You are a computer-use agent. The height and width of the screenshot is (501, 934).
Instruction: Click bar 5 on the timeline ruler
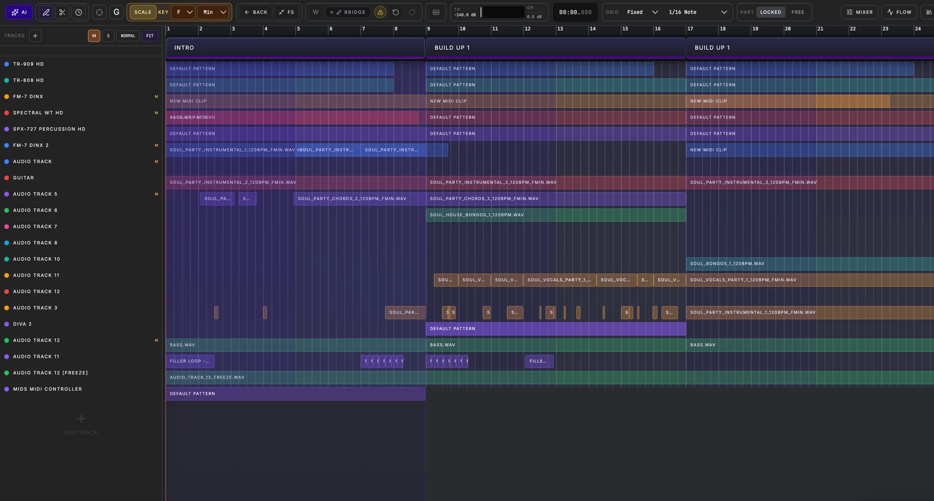[298, 29]
